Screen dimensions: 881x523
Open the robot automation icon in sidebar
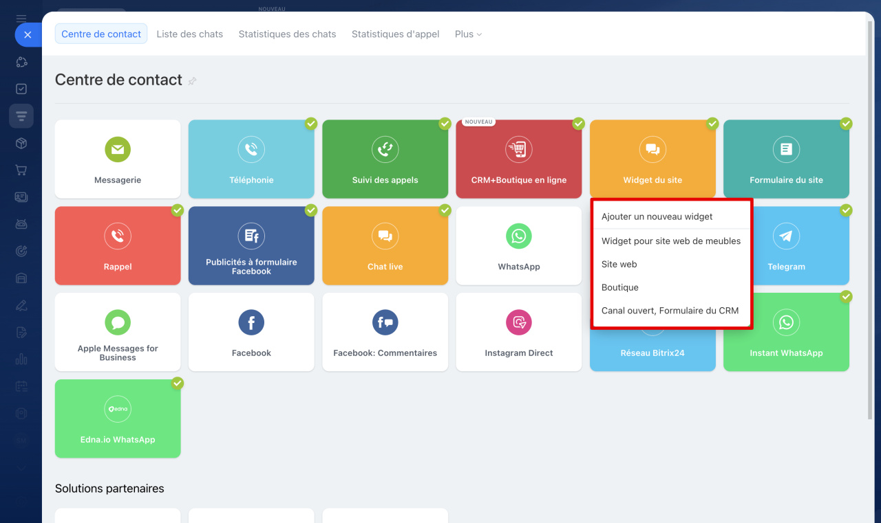pyautogui.click(x=21, y=224)
